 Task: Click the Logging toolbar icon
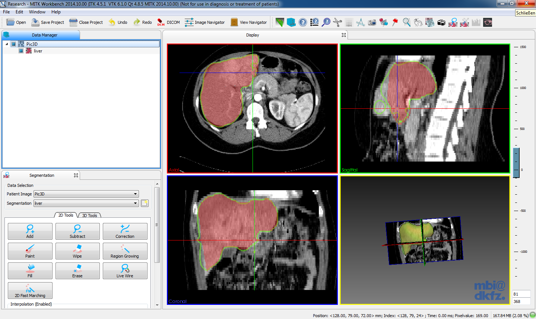coord(349,22)
